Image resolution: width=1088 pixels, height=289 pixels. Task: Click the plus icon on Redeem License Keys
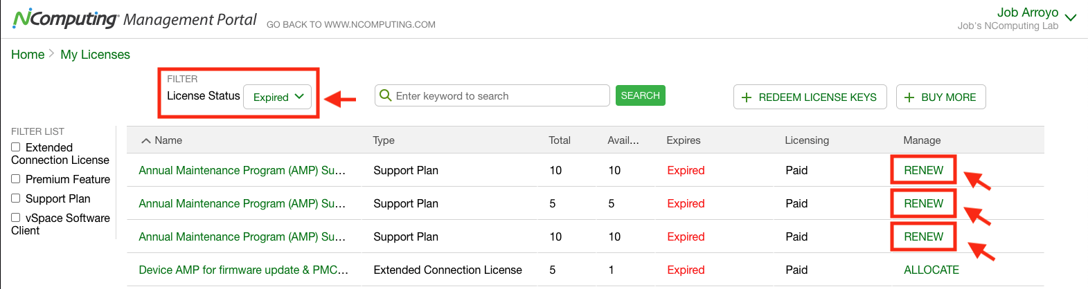747,97
